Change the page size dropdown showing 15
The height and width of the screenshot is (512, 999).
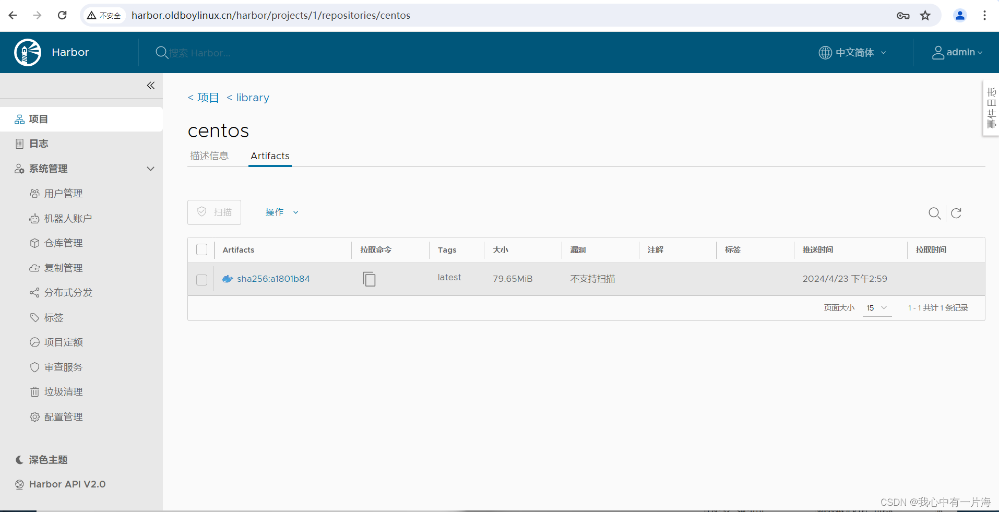coord(877,308)
